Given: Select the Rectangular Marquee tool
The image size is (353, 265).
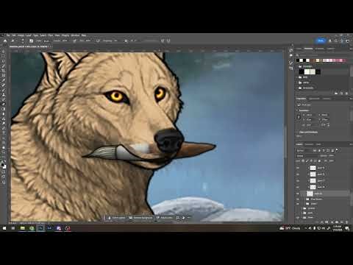Looking at the screenshot, I should (x=4, y=56).
